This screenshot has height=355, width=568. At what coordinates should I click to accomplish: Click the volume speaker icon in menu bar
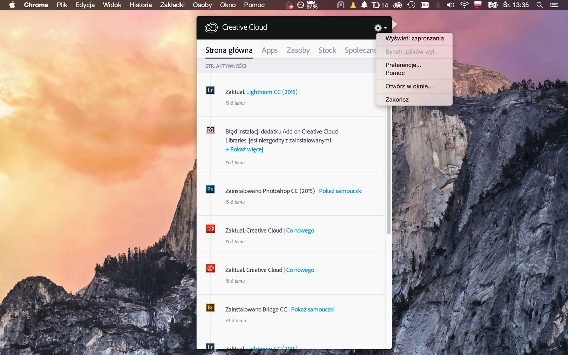(x=450, y=5)
